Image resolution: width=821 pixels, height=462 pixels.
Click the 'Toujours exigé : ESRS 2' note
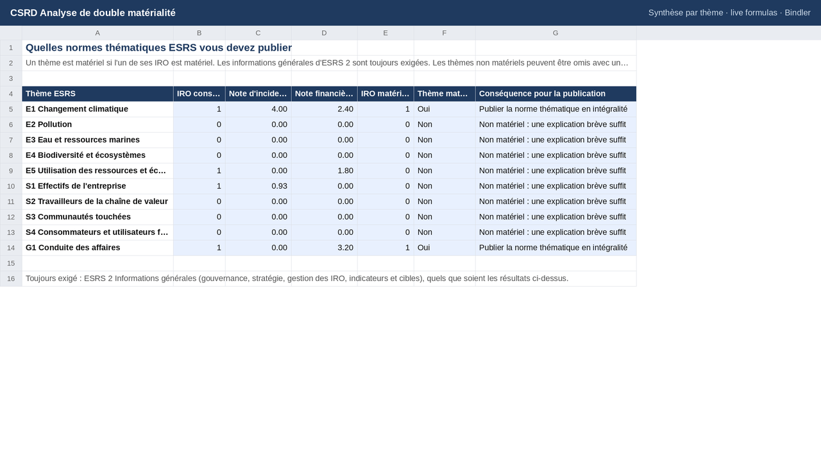click(329, 278)
